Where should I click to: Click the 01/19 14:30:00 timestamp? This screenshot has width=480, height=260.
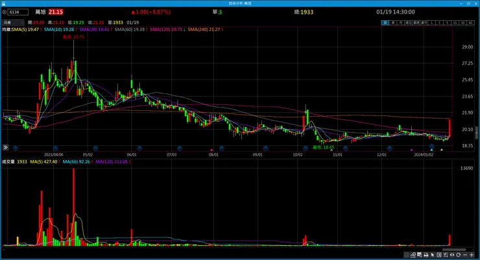pyautogui.click(x=396, y=12)
